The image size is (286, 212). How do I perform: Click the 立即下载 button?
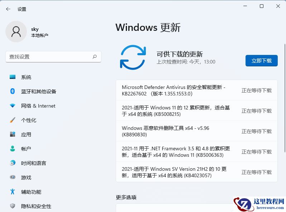coord(262,60)
